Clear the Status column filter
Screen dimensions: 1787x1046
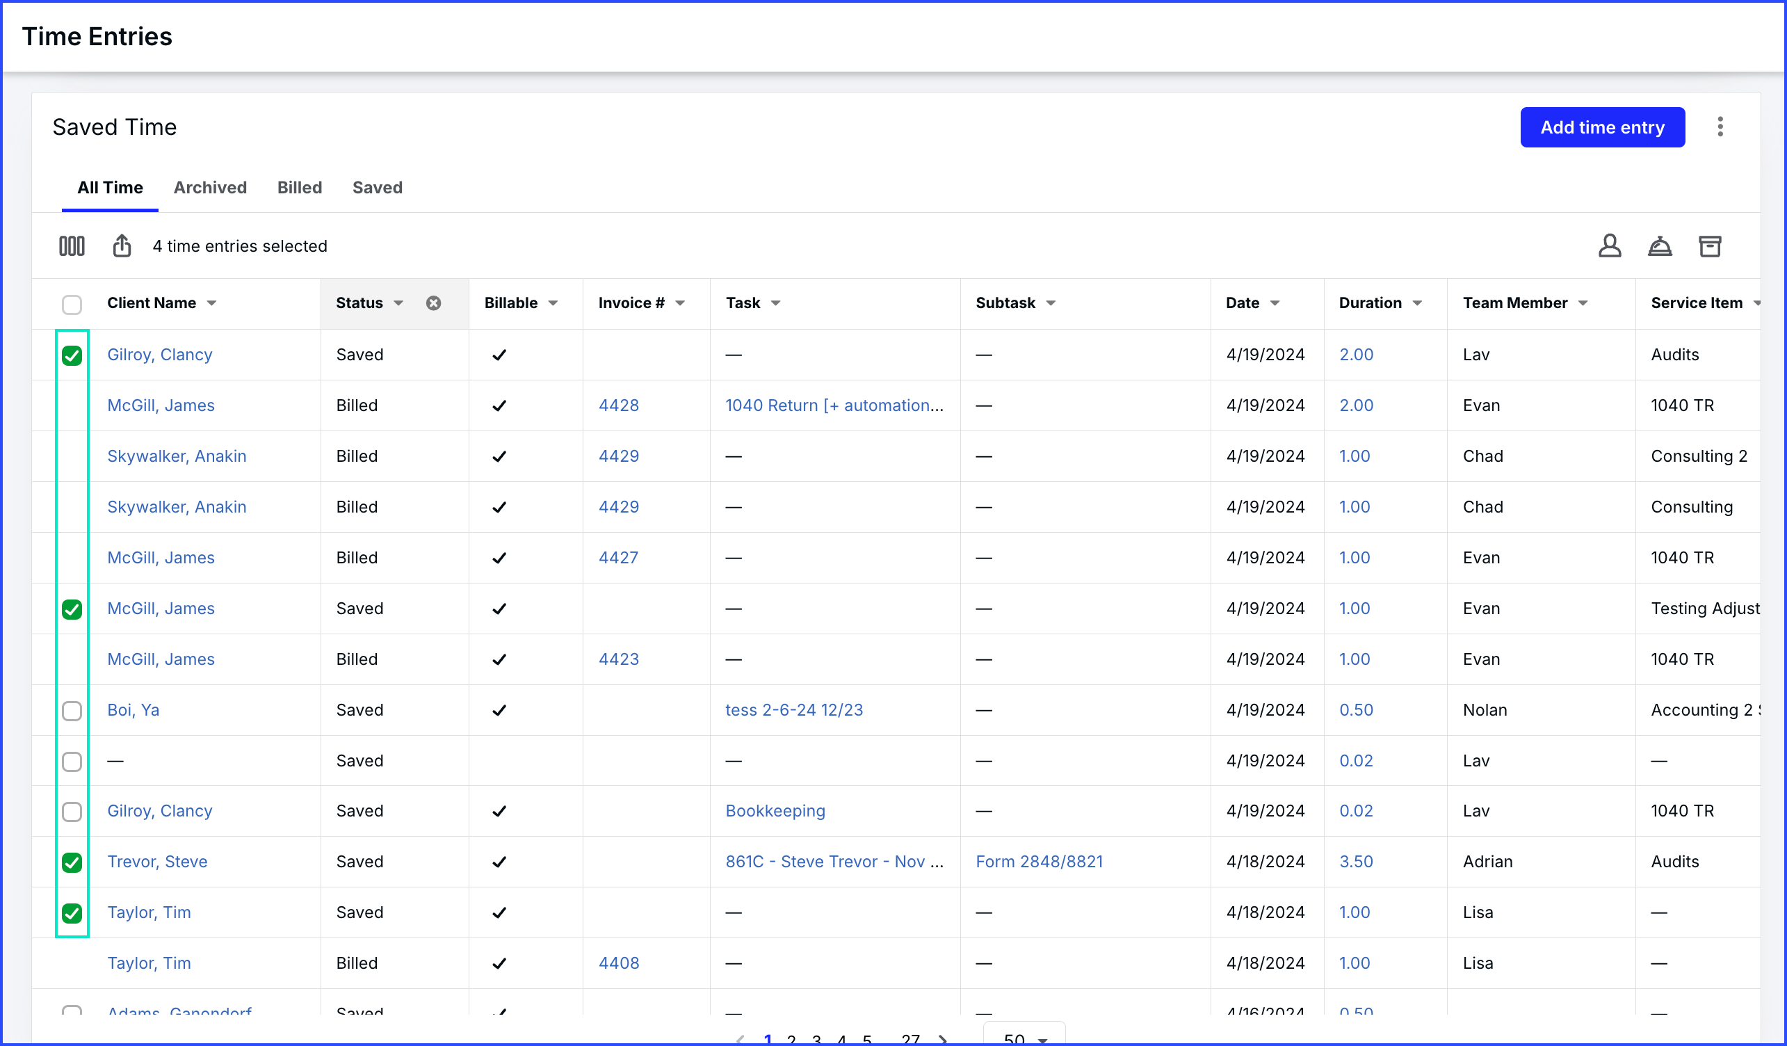pyautogui.click(x=433, y=303)
